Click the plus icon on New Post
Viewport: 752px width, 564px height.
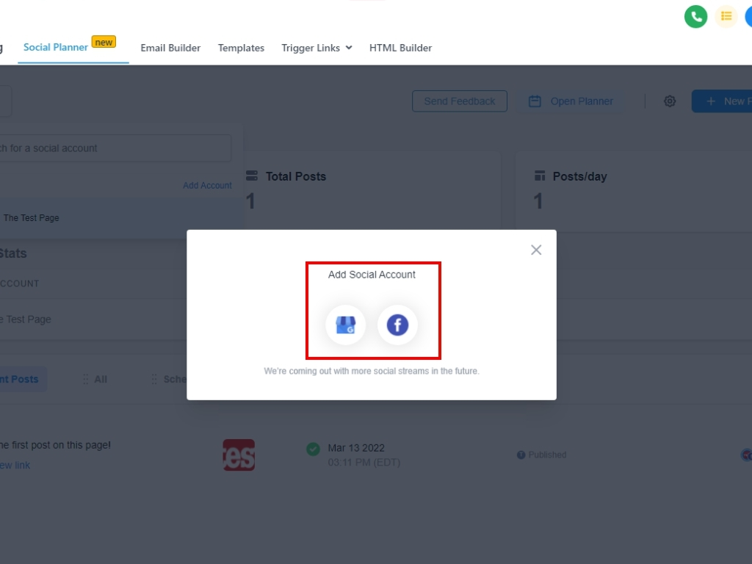[711, 101]
